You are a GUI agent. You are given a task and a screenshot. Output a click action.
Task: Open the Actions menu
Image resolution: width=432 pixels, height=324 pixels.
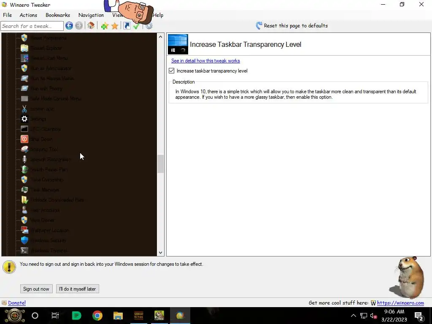click(x=28, y=15)
